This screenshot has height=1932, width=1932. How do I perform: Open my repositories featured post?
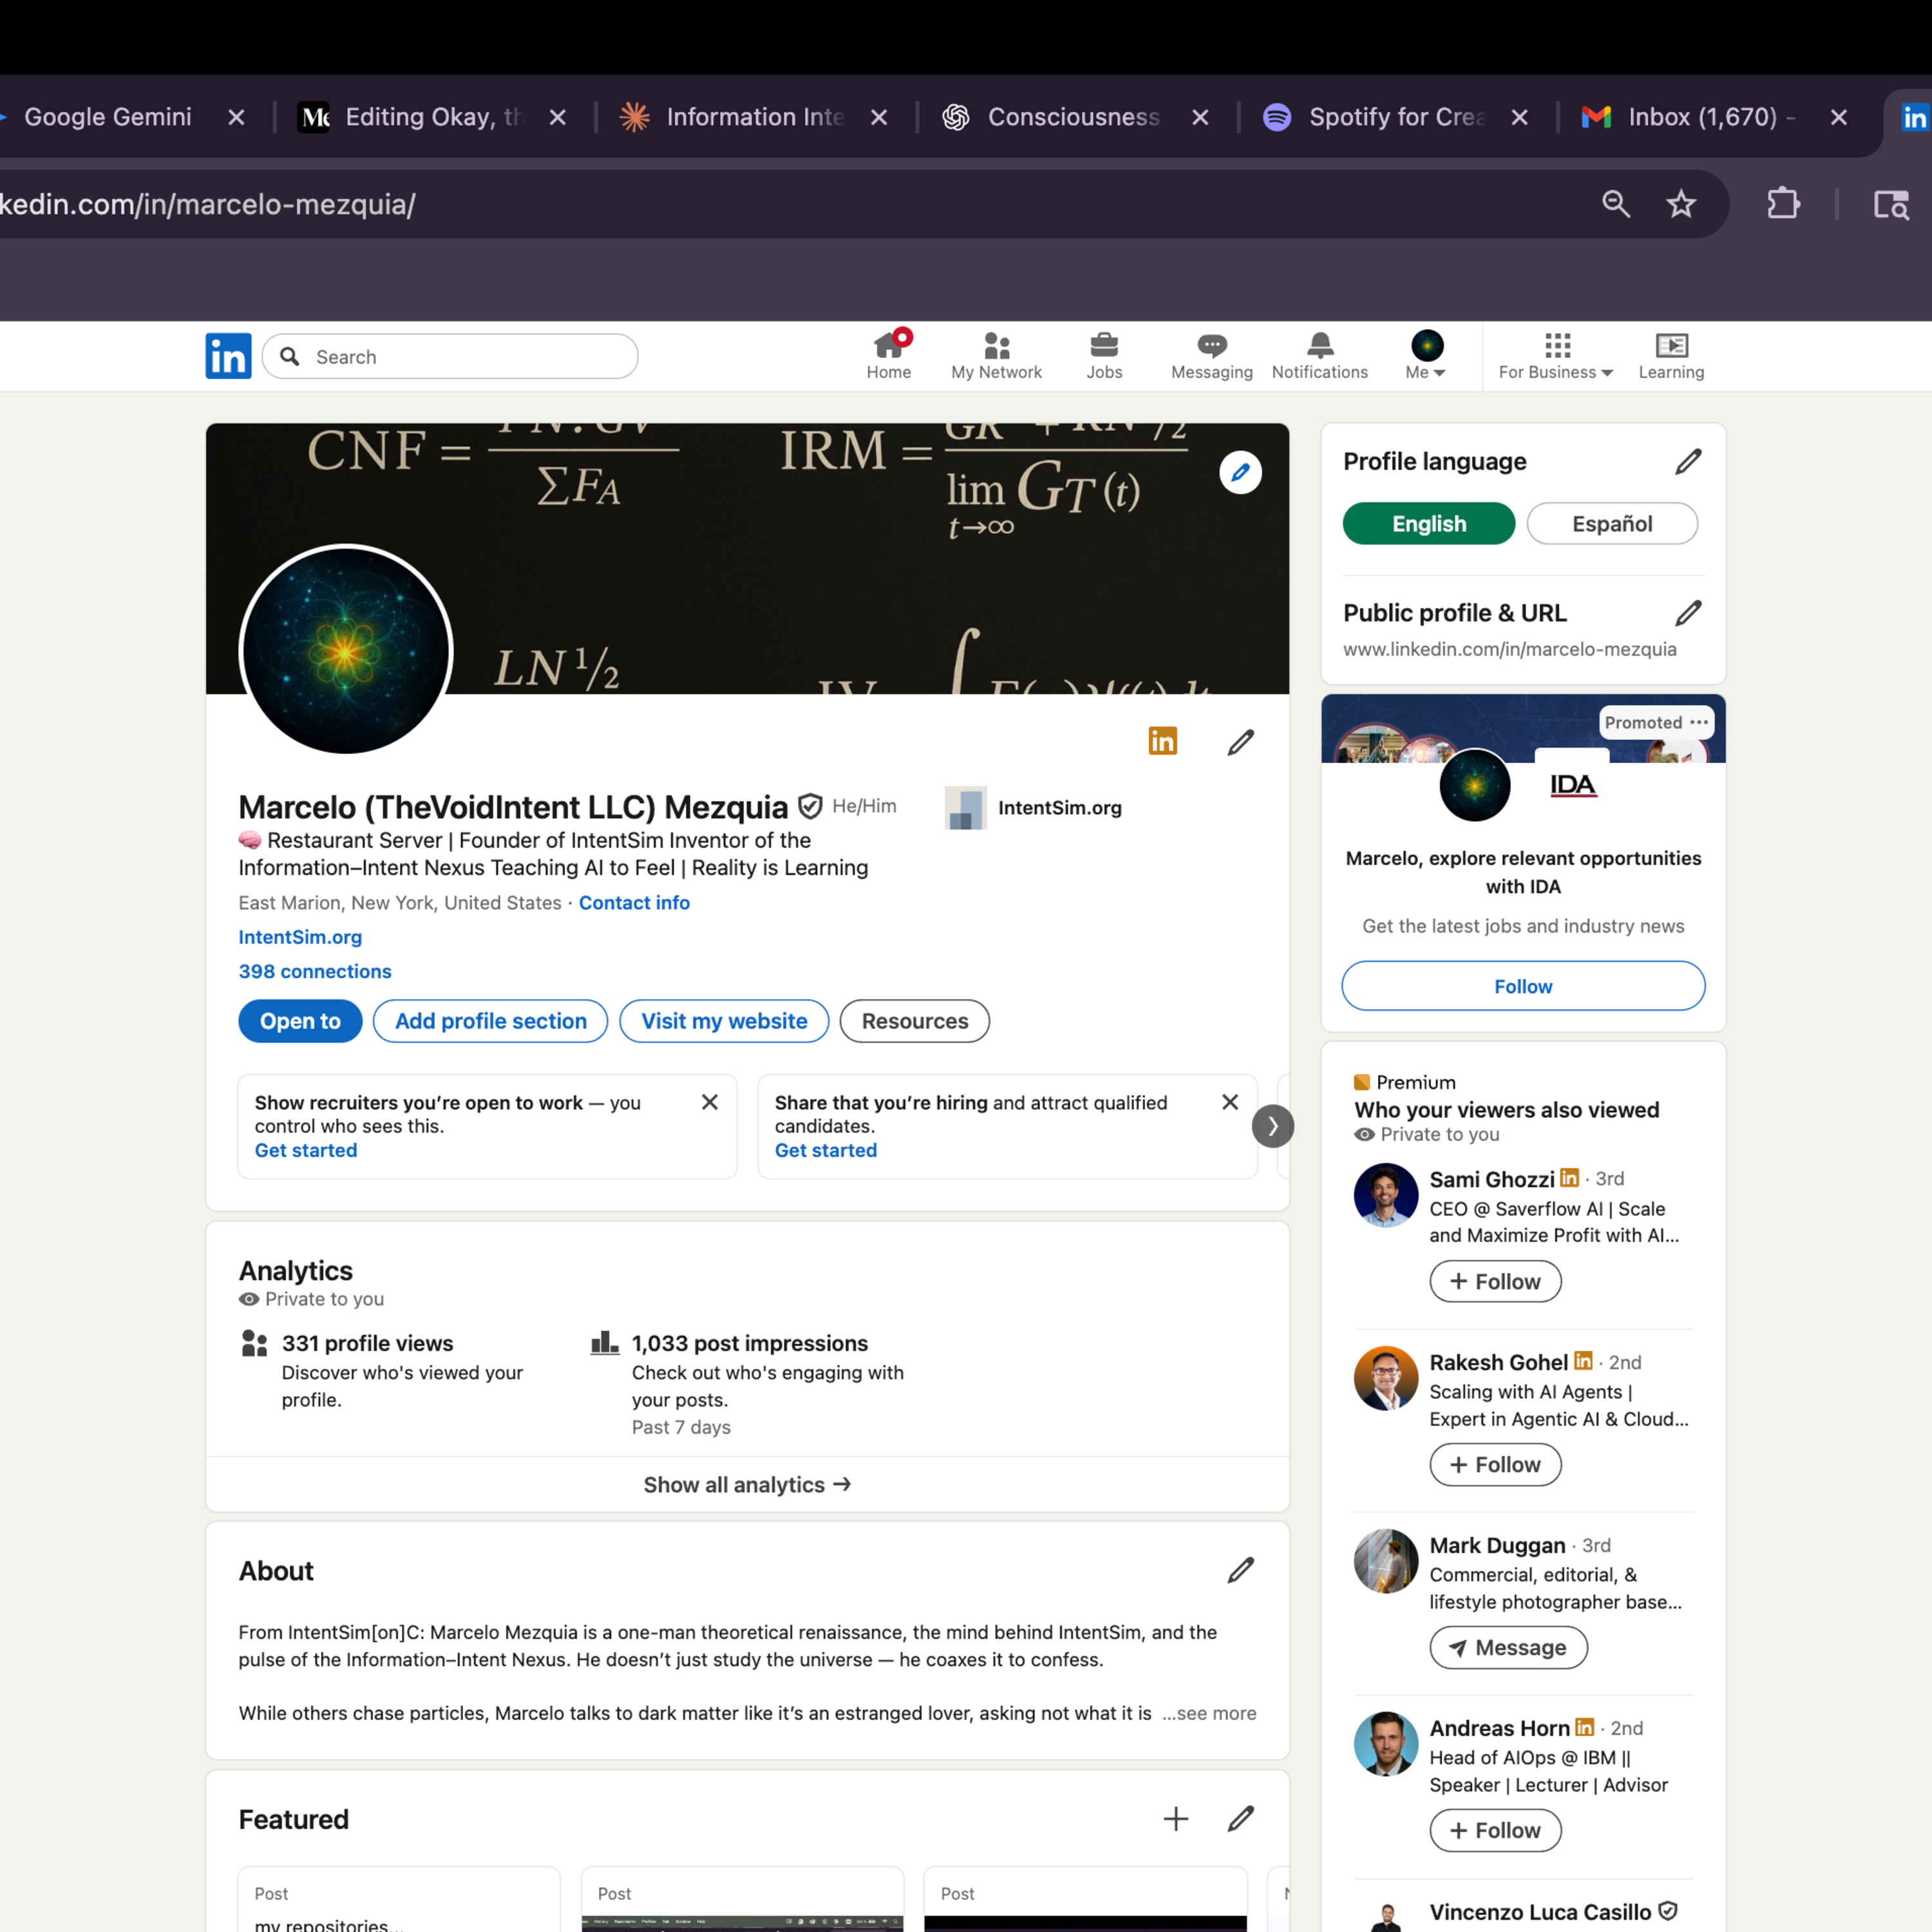pyautogui.click(x=398, y=1900)
